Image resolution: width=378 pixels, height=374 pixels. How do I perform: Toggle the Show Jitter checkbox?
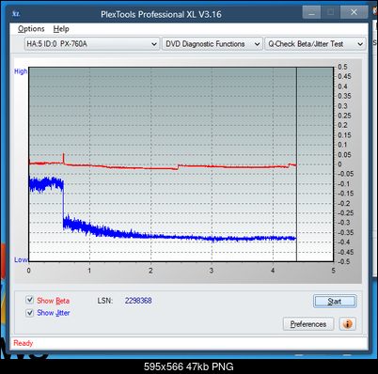(30, 313)
